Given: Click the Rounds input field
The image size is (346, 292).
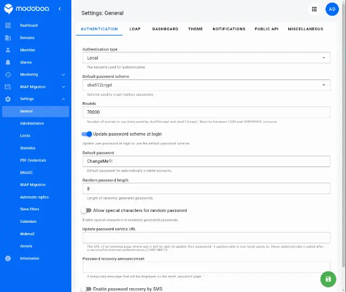Looking at the screenshot, I should [x=207, y=112].
